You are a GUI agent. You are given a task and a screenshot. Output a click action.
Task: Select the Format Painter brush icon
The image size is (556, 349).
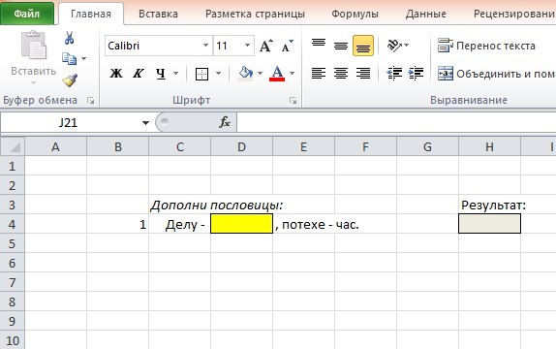point(70,80)
